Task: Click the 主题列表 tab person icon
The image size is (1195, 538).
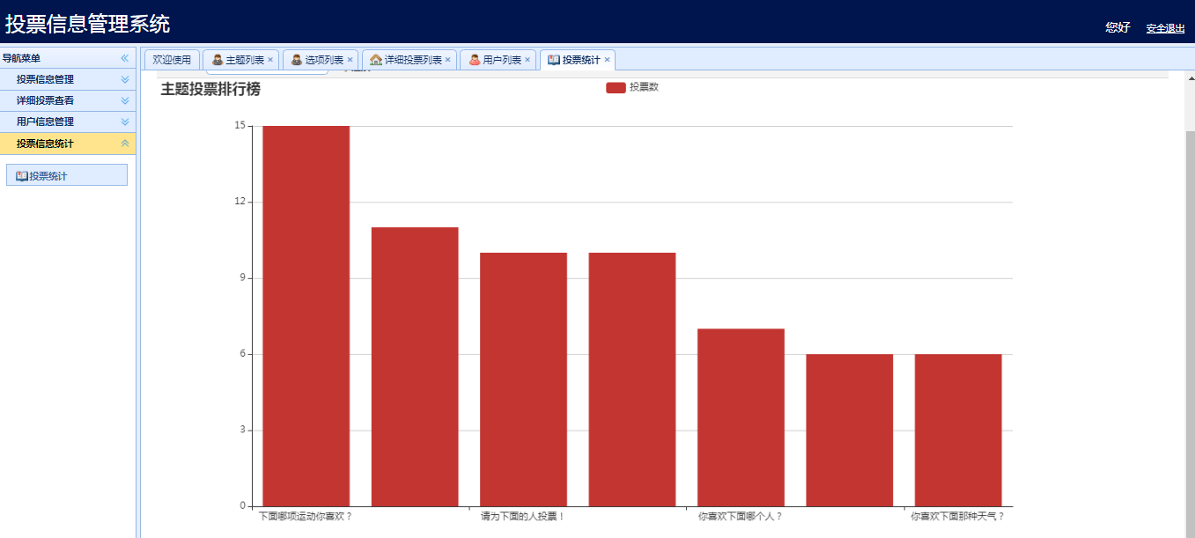Action: (x=218, y=60)
